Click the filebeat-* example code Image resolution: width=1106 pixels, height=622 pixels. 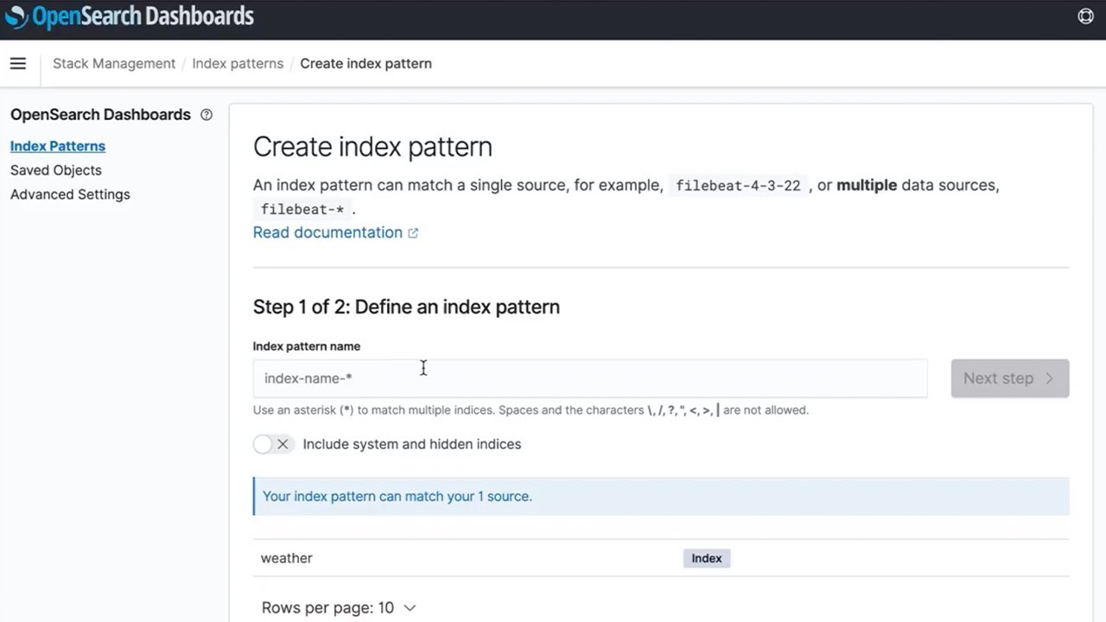pos(302,209)
